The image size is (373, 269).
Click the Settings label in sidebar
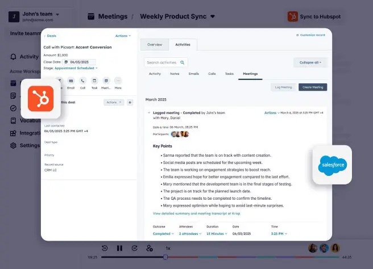[x=30, y=145]
